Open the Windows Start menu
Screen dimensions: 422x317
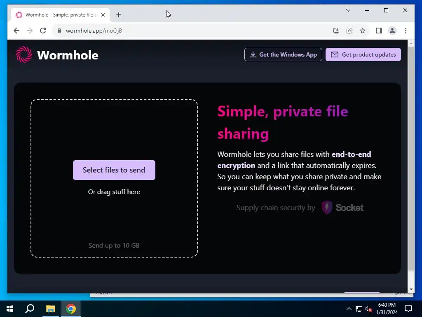coord(10,309)
